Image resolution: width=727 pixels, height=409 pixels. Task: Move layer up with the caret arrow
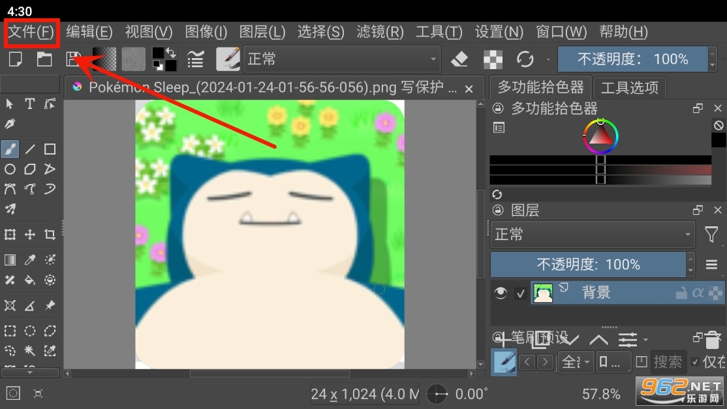click(x=598, y=340)
